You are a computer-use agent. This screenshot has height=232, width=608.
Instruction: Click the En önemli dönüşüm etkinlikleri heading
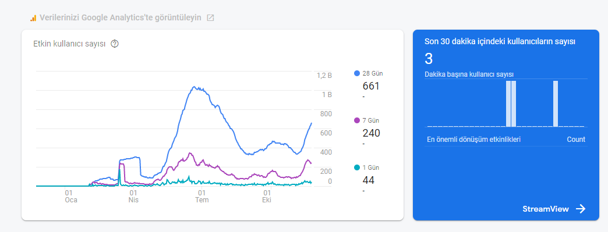pos(474,140)
